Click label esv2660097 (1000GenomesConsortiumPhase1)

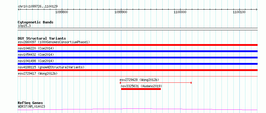[x=54, y=42]
